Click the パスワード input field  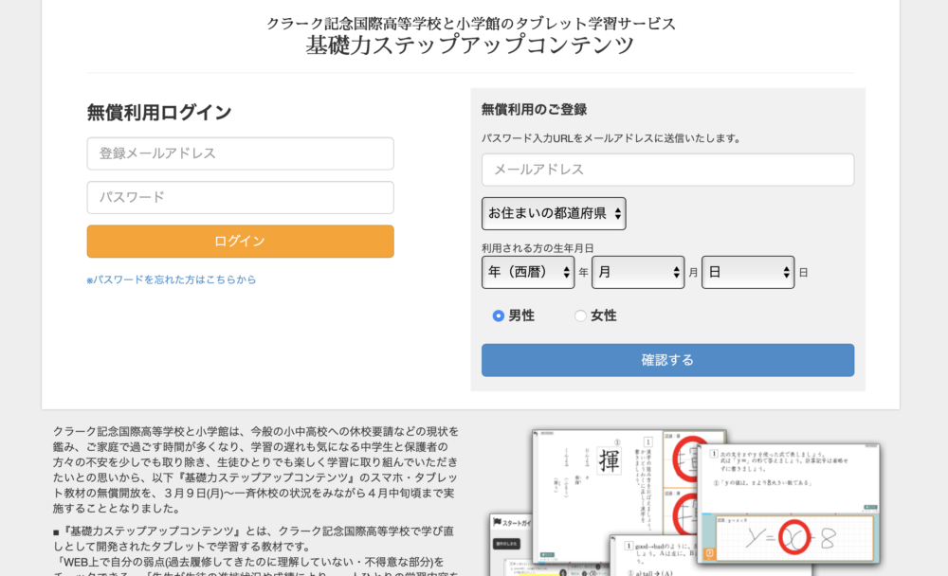pyautogui.click(x=240, y=197)
